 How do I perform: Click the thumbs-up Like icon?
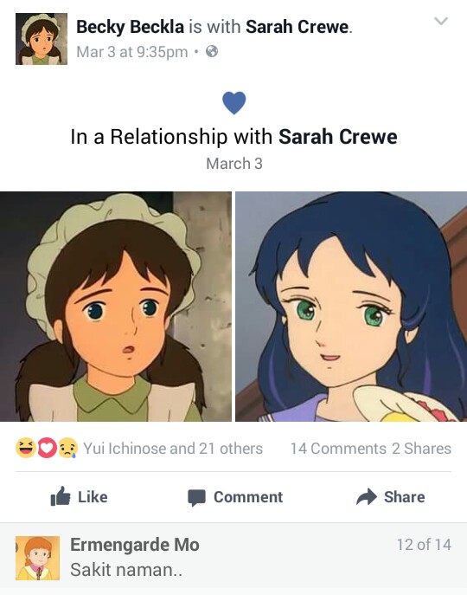pos(61,496)
